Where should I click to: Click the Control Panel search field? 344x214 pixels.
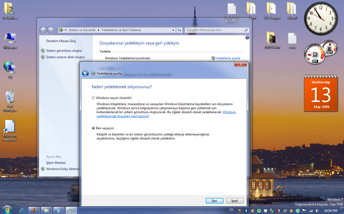214,30
